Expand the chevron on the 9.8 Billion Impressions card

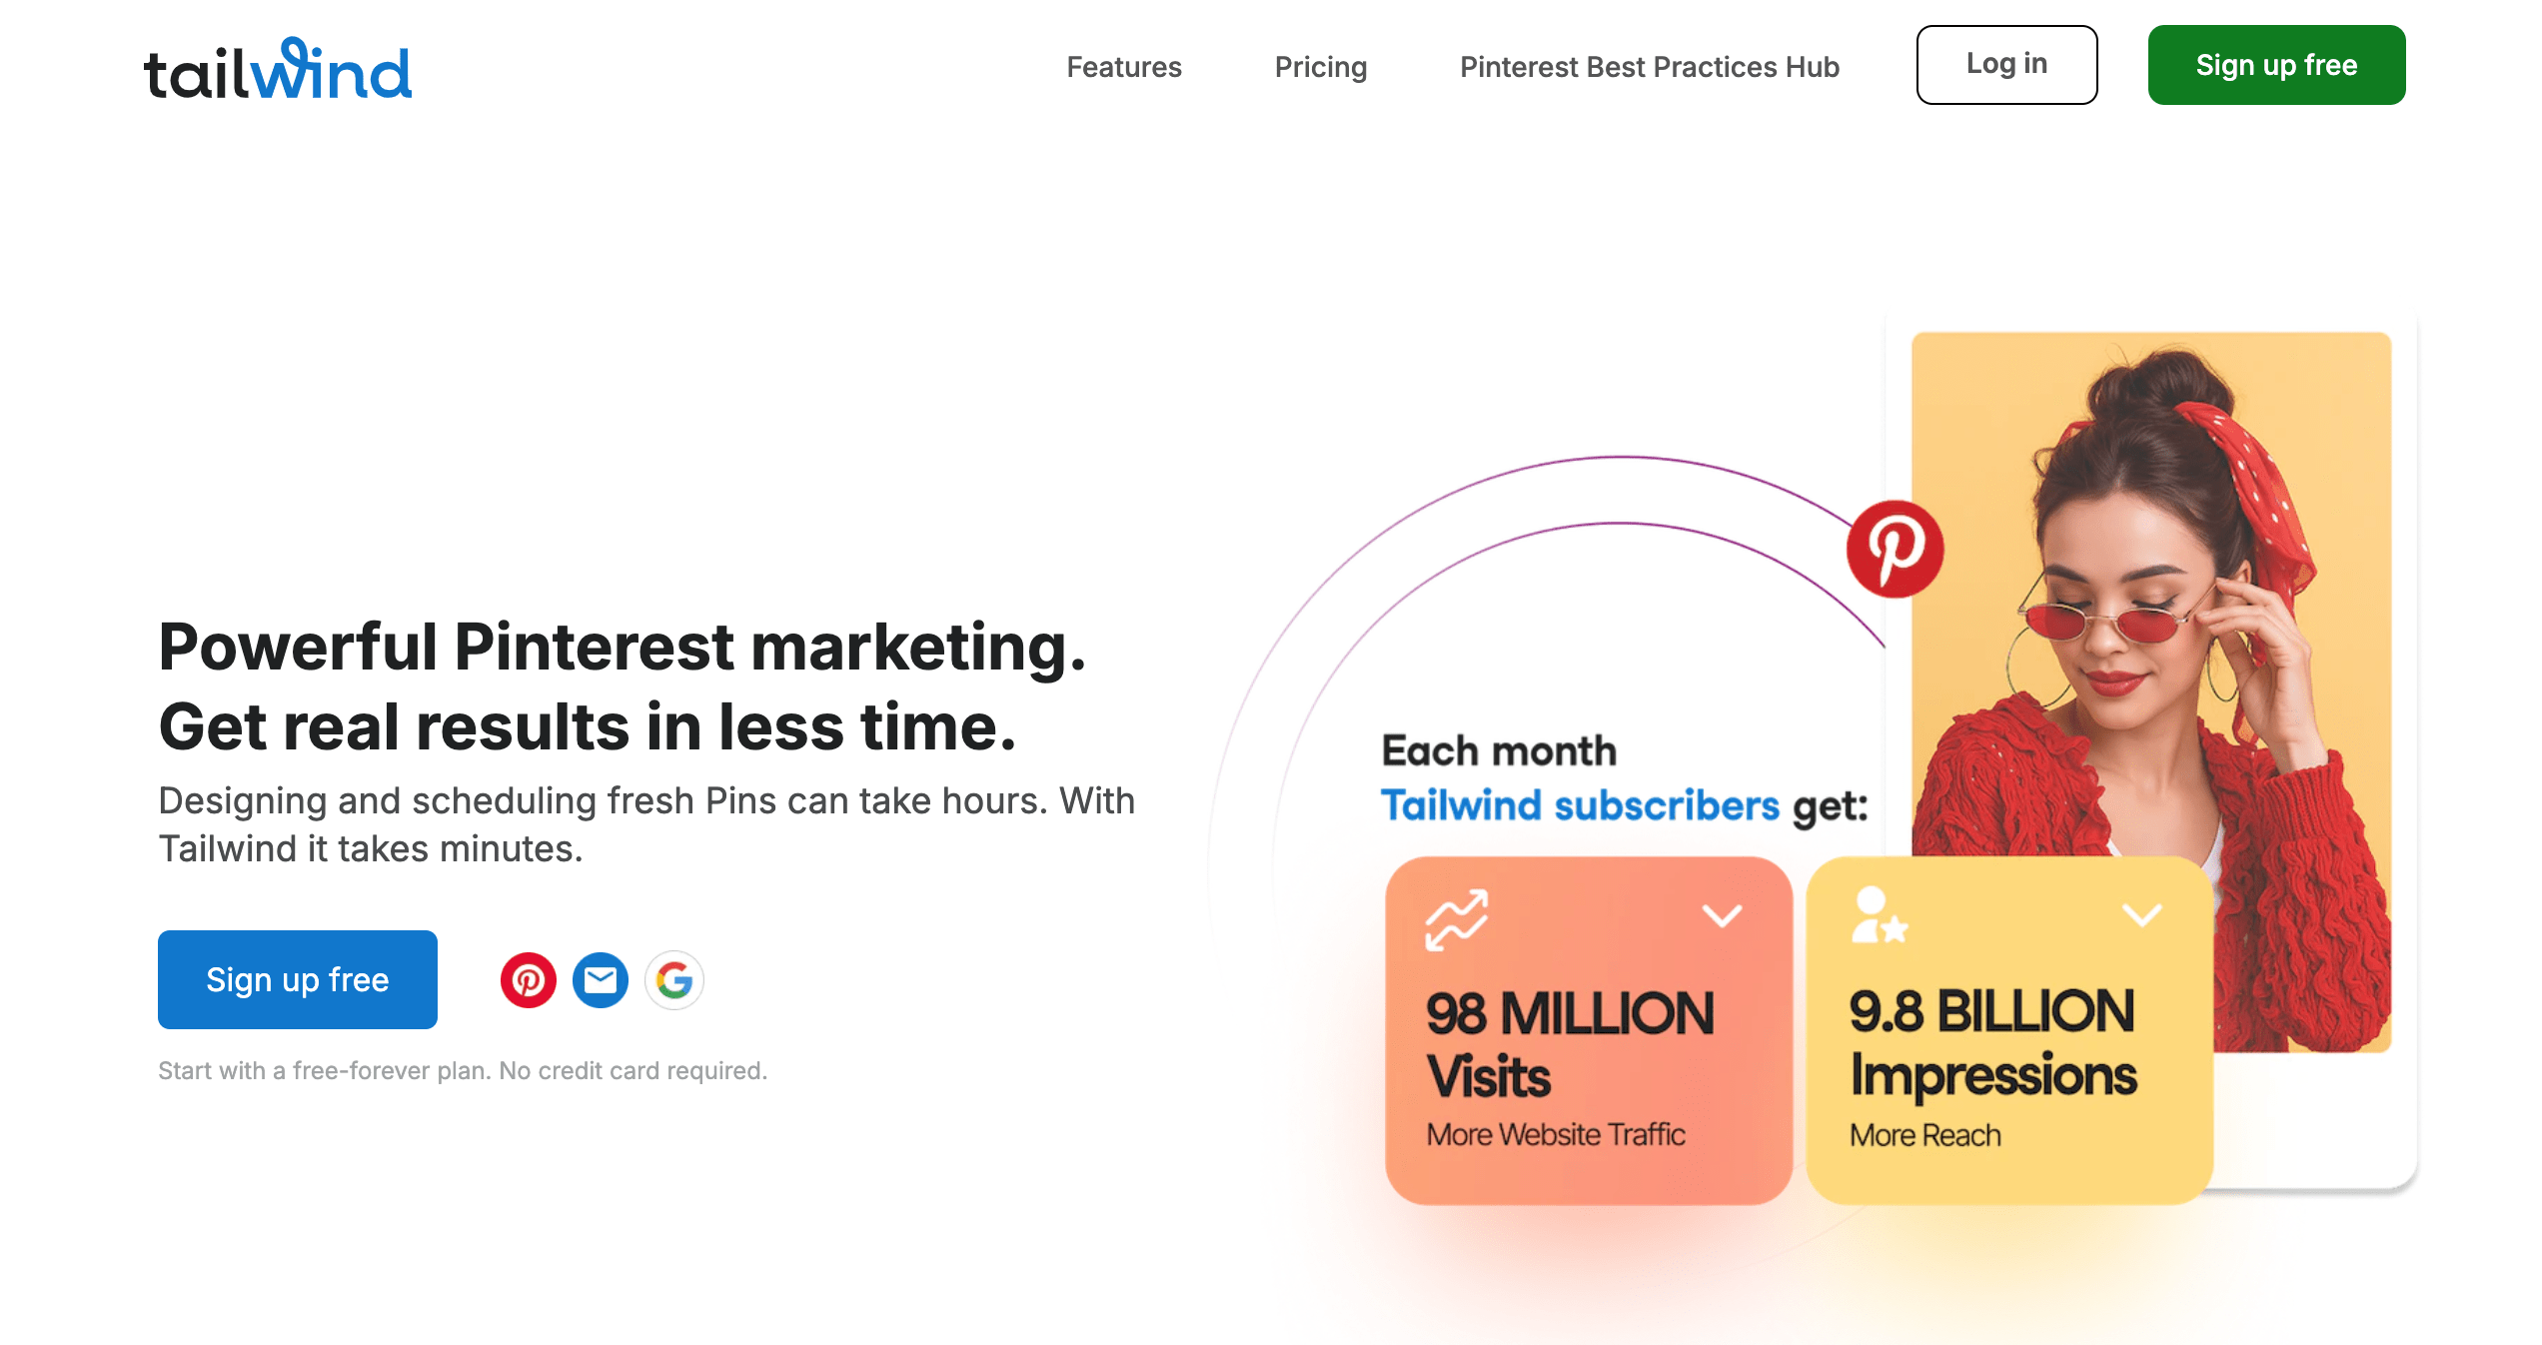[x=2142, y=915]
